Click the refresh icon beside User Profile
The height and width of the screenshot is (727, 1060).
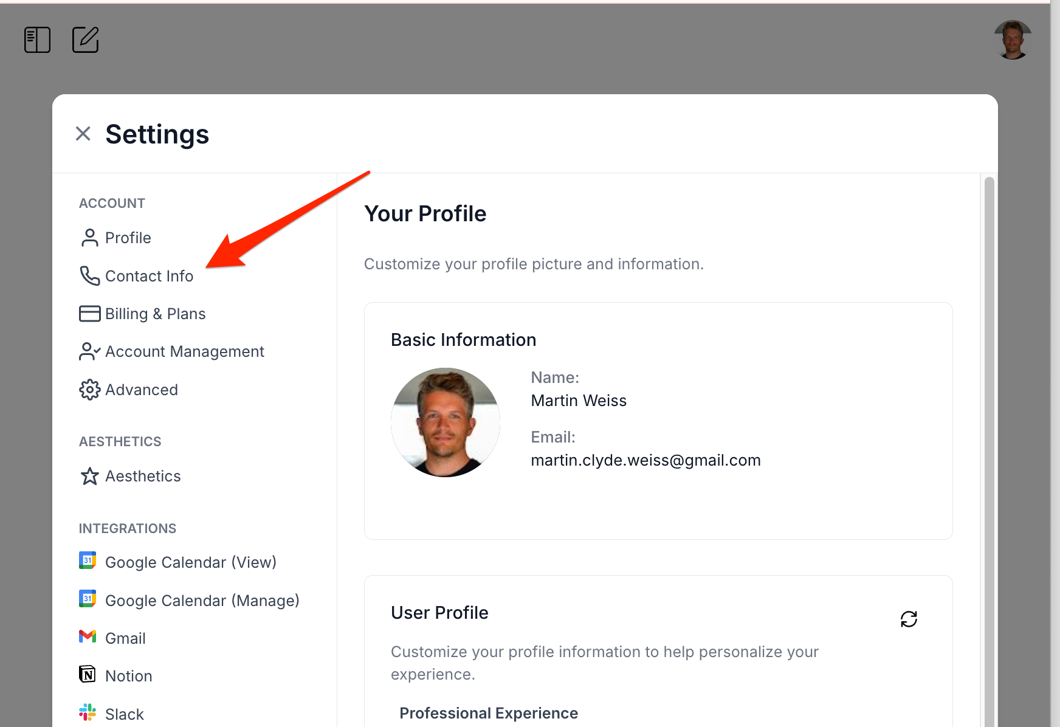pos(909,619)
